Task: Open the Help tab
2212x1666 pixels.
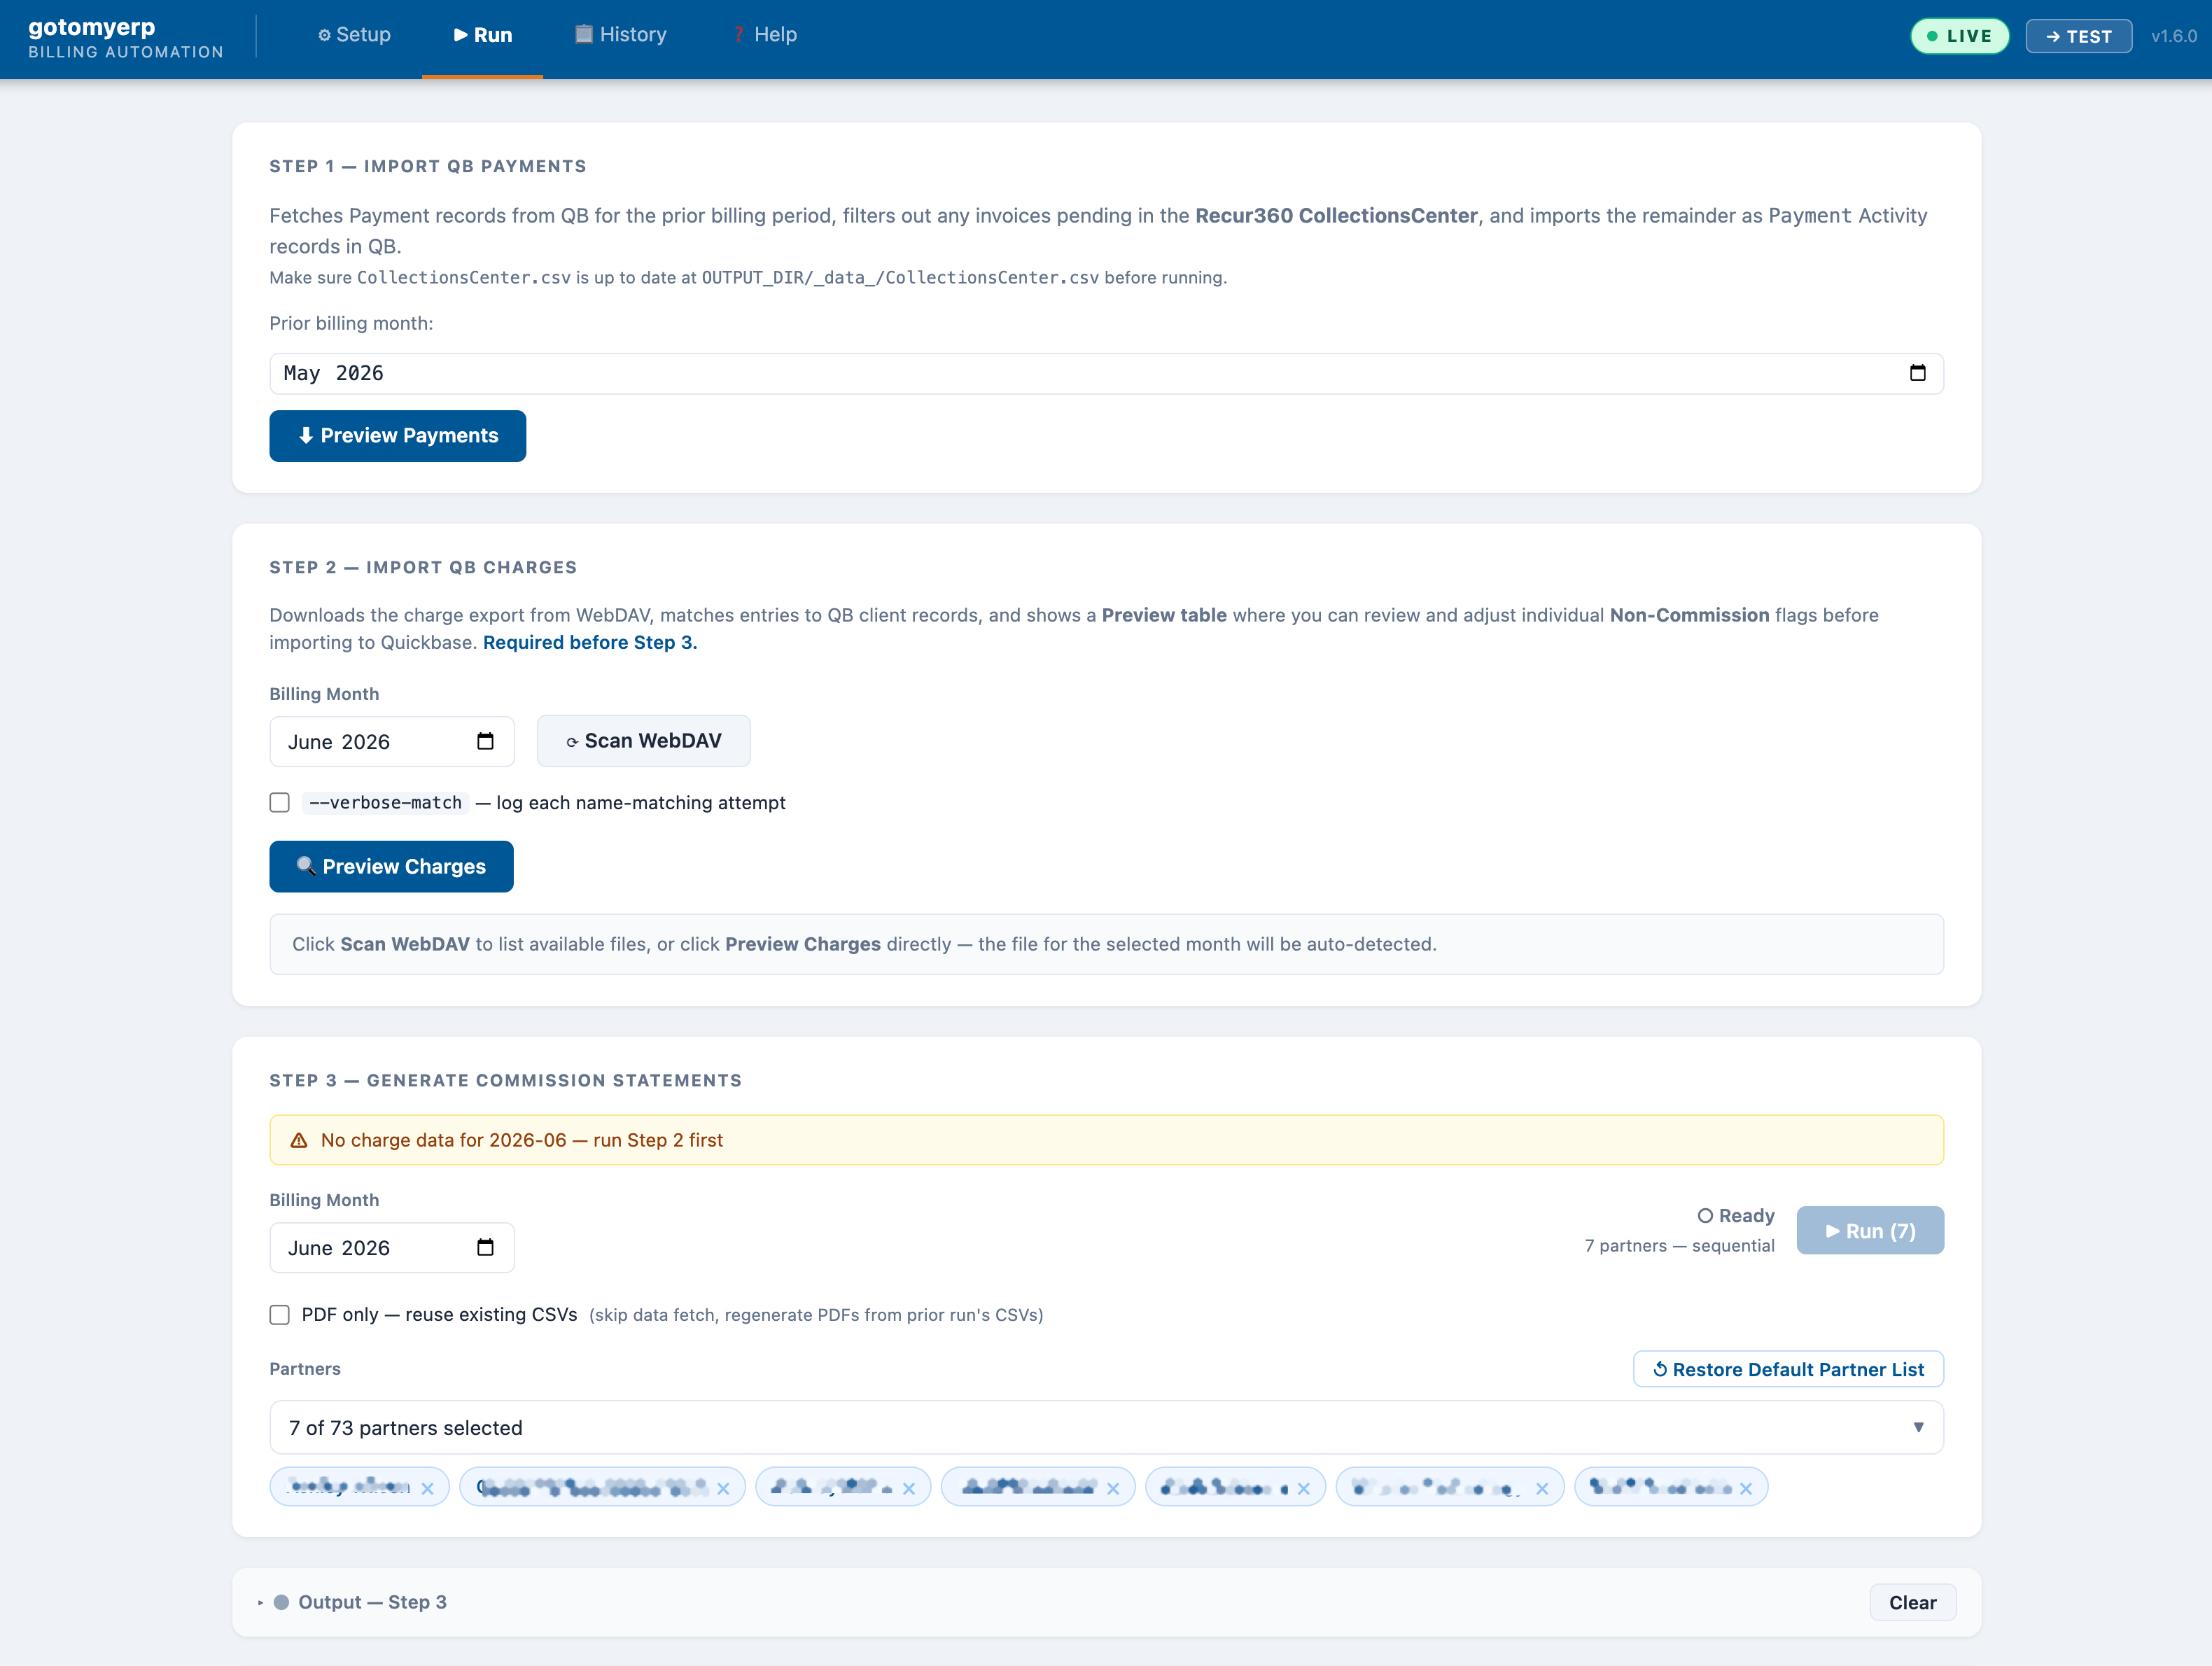Action: click(x=765, y=35)
